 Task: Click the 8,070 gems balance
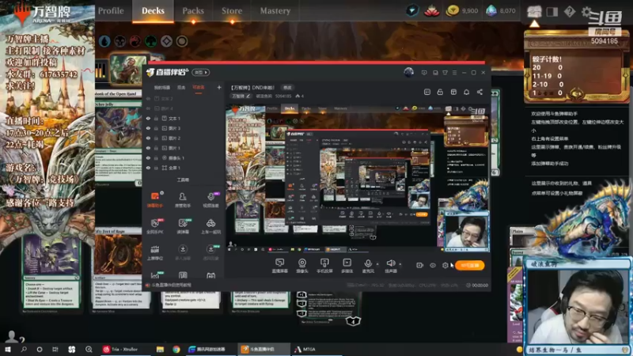click(x=501, y=11)
